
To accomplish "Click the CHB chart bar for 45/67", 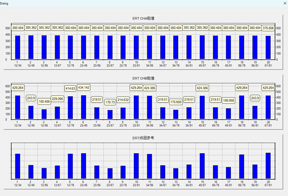I will 202,107.
